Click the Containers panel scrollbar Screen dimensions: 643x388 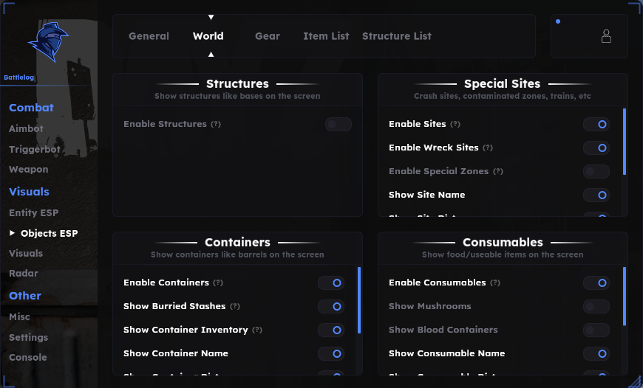[x=359, y=300]
